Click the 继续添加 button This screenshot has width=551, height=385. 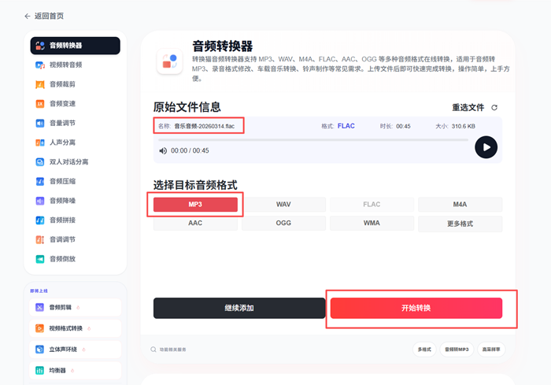click(x=239, y=309)
